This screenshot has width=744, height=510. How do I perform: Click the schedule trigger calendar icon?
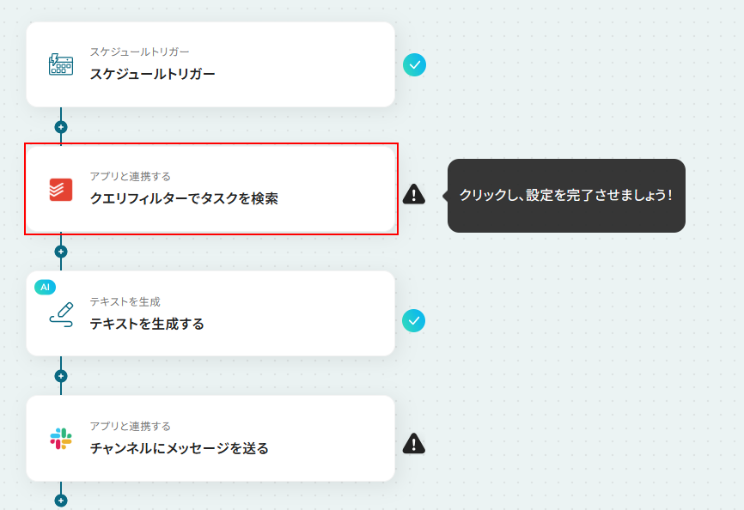tap(61, 64)
